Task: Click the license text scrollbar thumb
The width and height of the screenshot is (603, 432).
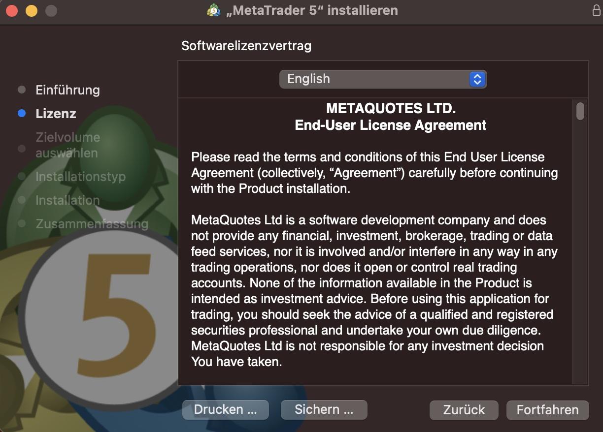Action: click(x=580, y=111)
